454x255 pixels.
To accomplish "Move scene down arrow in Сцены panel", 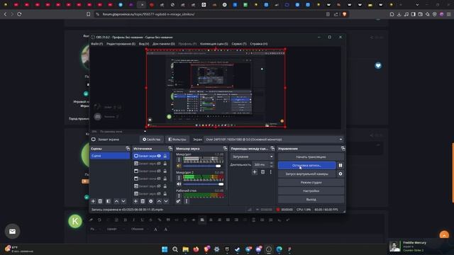I will (x=123, y=201).
